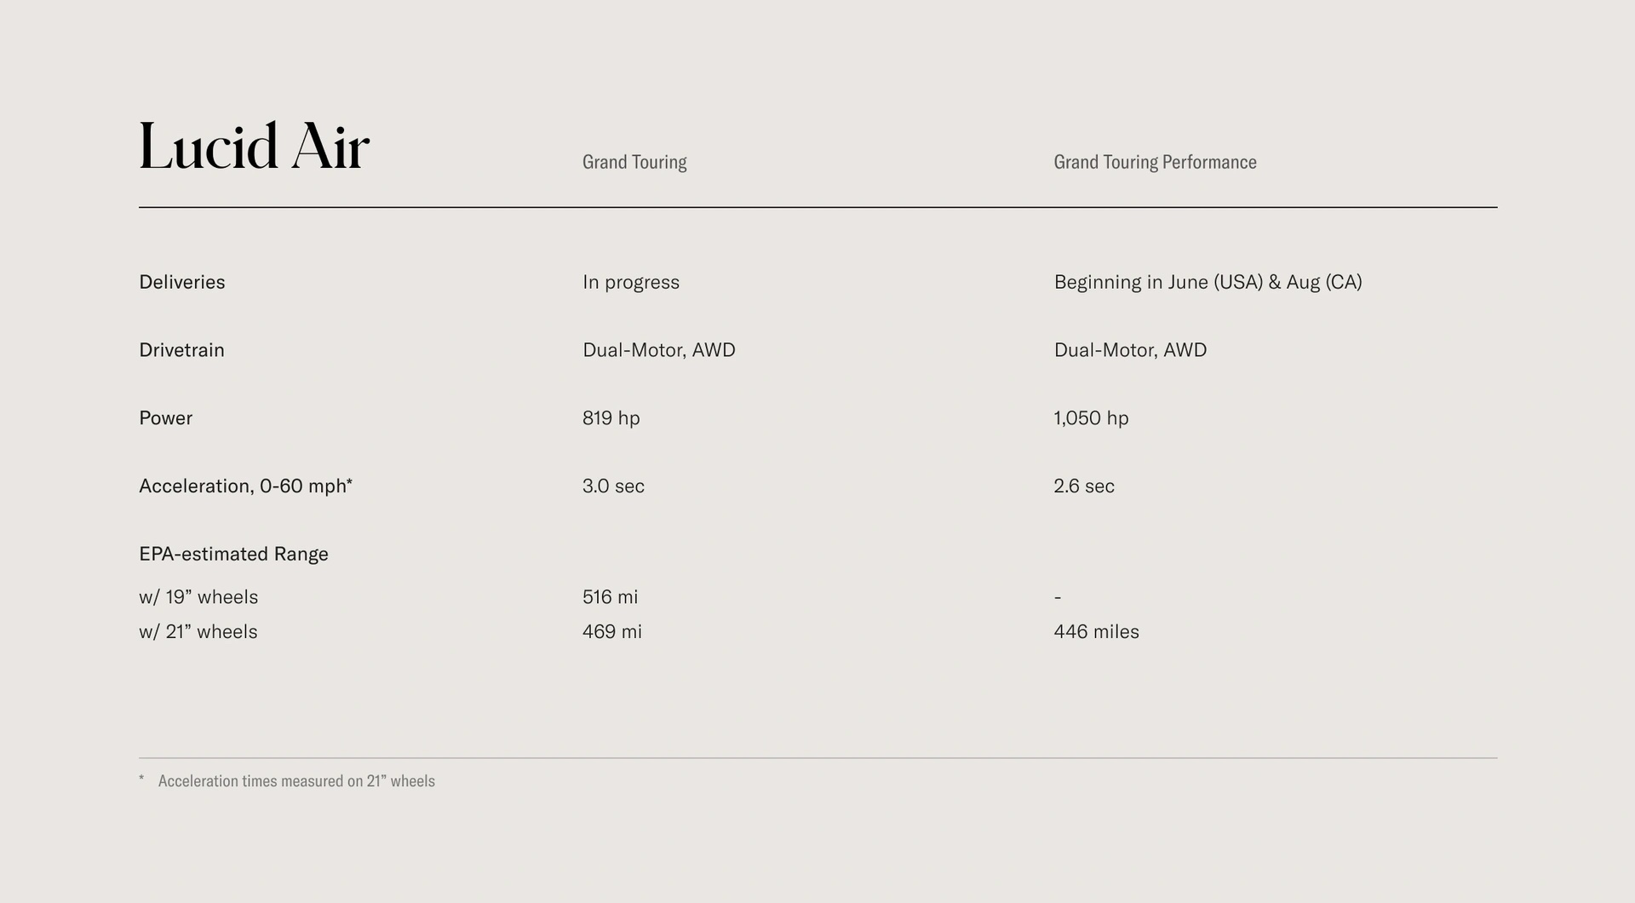Click the Lucid Air title
Screen dimensions: 1635x903
point(254,147)
